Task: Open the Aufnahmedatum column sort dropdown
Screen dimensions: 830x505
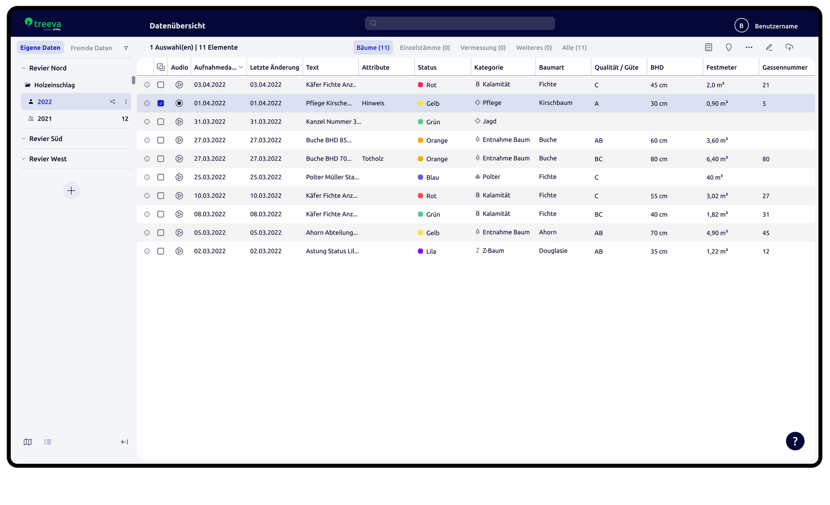Action: click(x=241, y=67)
